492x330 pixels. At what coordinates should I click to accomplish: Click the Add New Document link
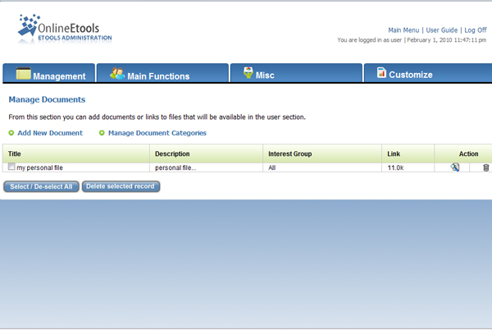(x=50, y=133)
